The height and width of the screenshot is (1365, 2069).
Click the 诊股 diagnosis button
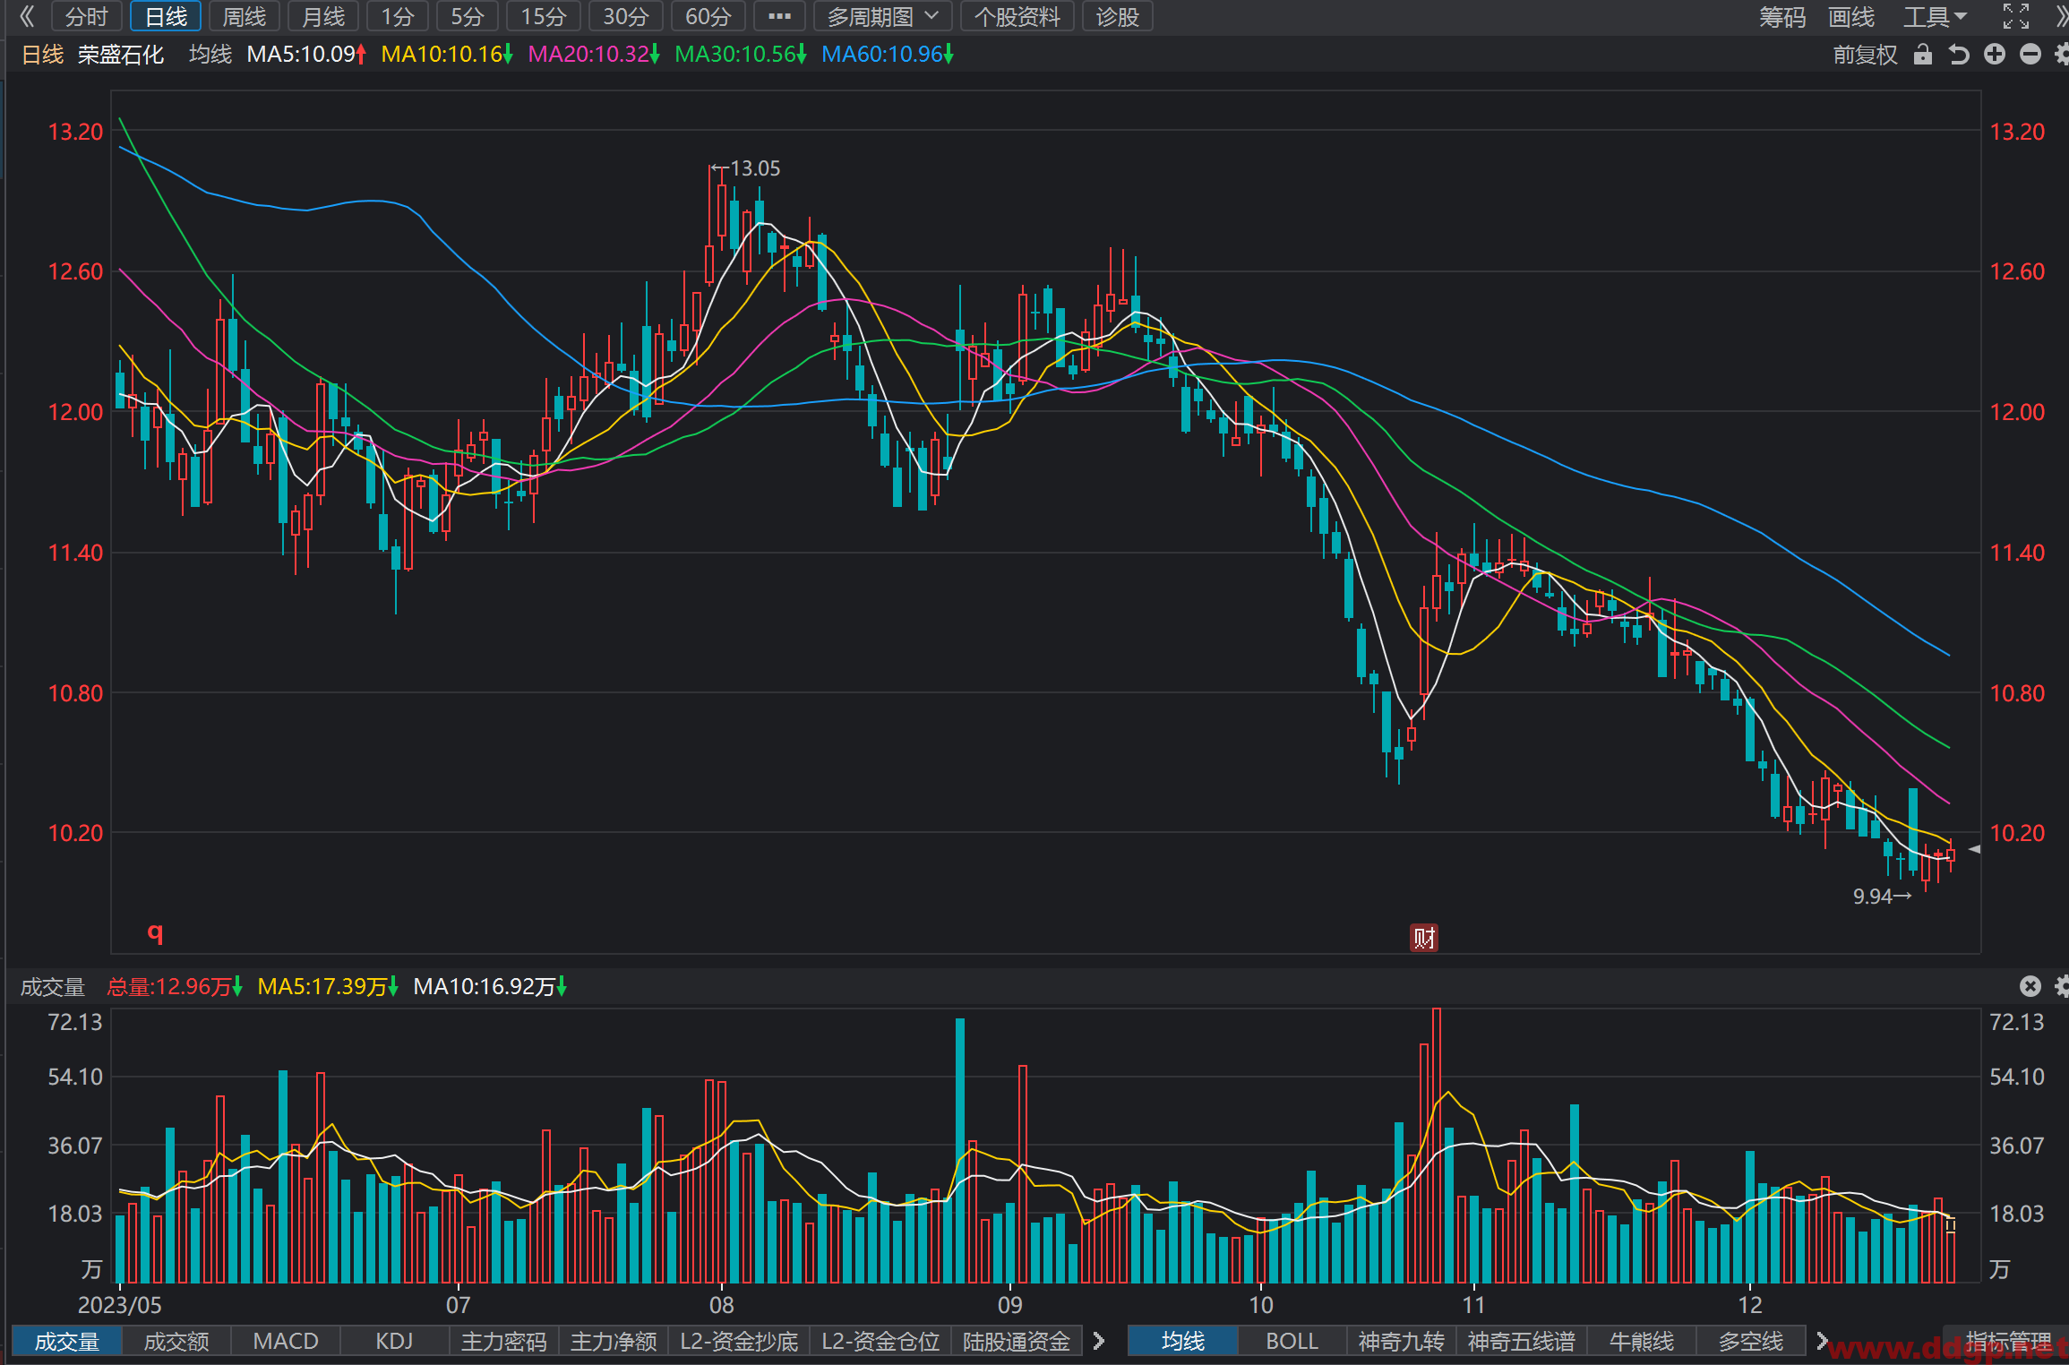1117,16
